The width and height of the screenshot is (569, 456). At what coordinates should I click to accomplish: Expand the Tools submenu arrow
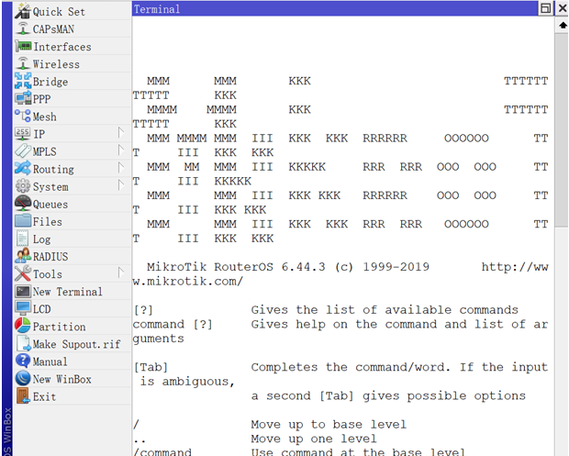click(121, 272)
